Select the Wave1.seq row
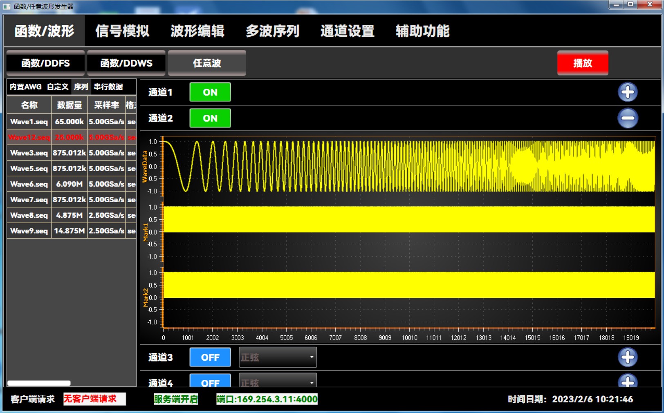Image resolution: width=664 pixels, height=413 pixels. tap(72, 122)
